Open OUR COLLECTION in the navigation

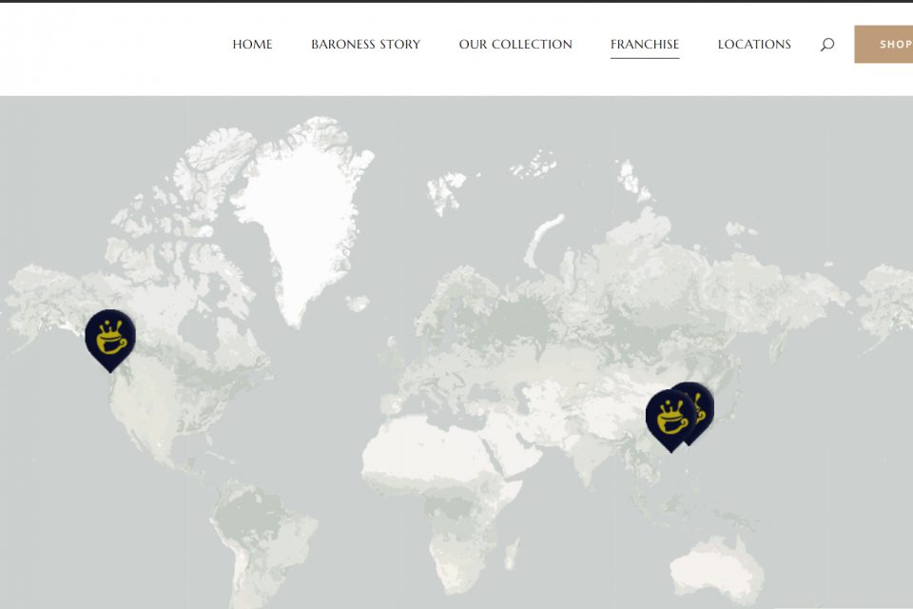[515, 45]
